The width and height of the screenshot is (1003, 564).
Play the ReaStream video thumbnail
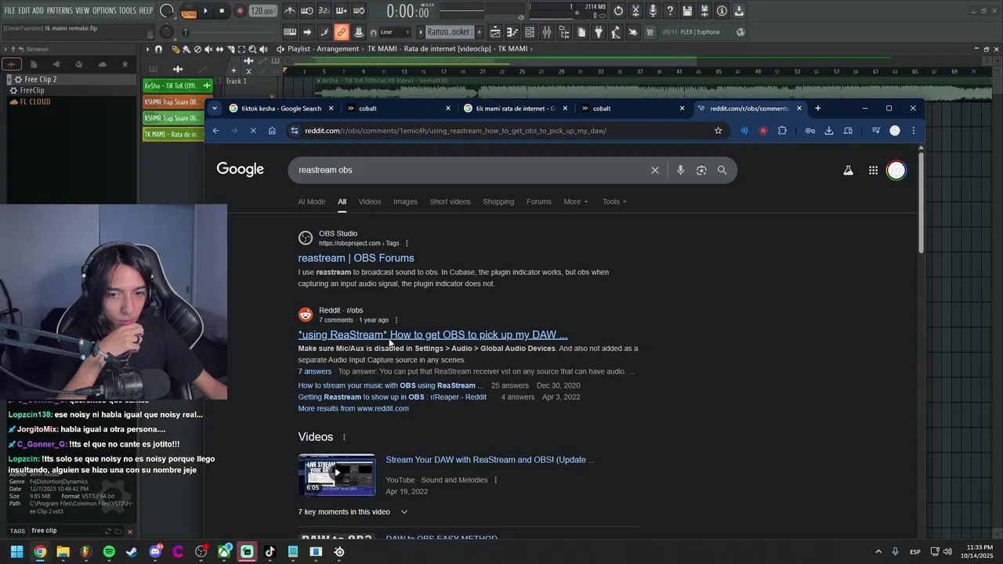[x=337, y=474]
